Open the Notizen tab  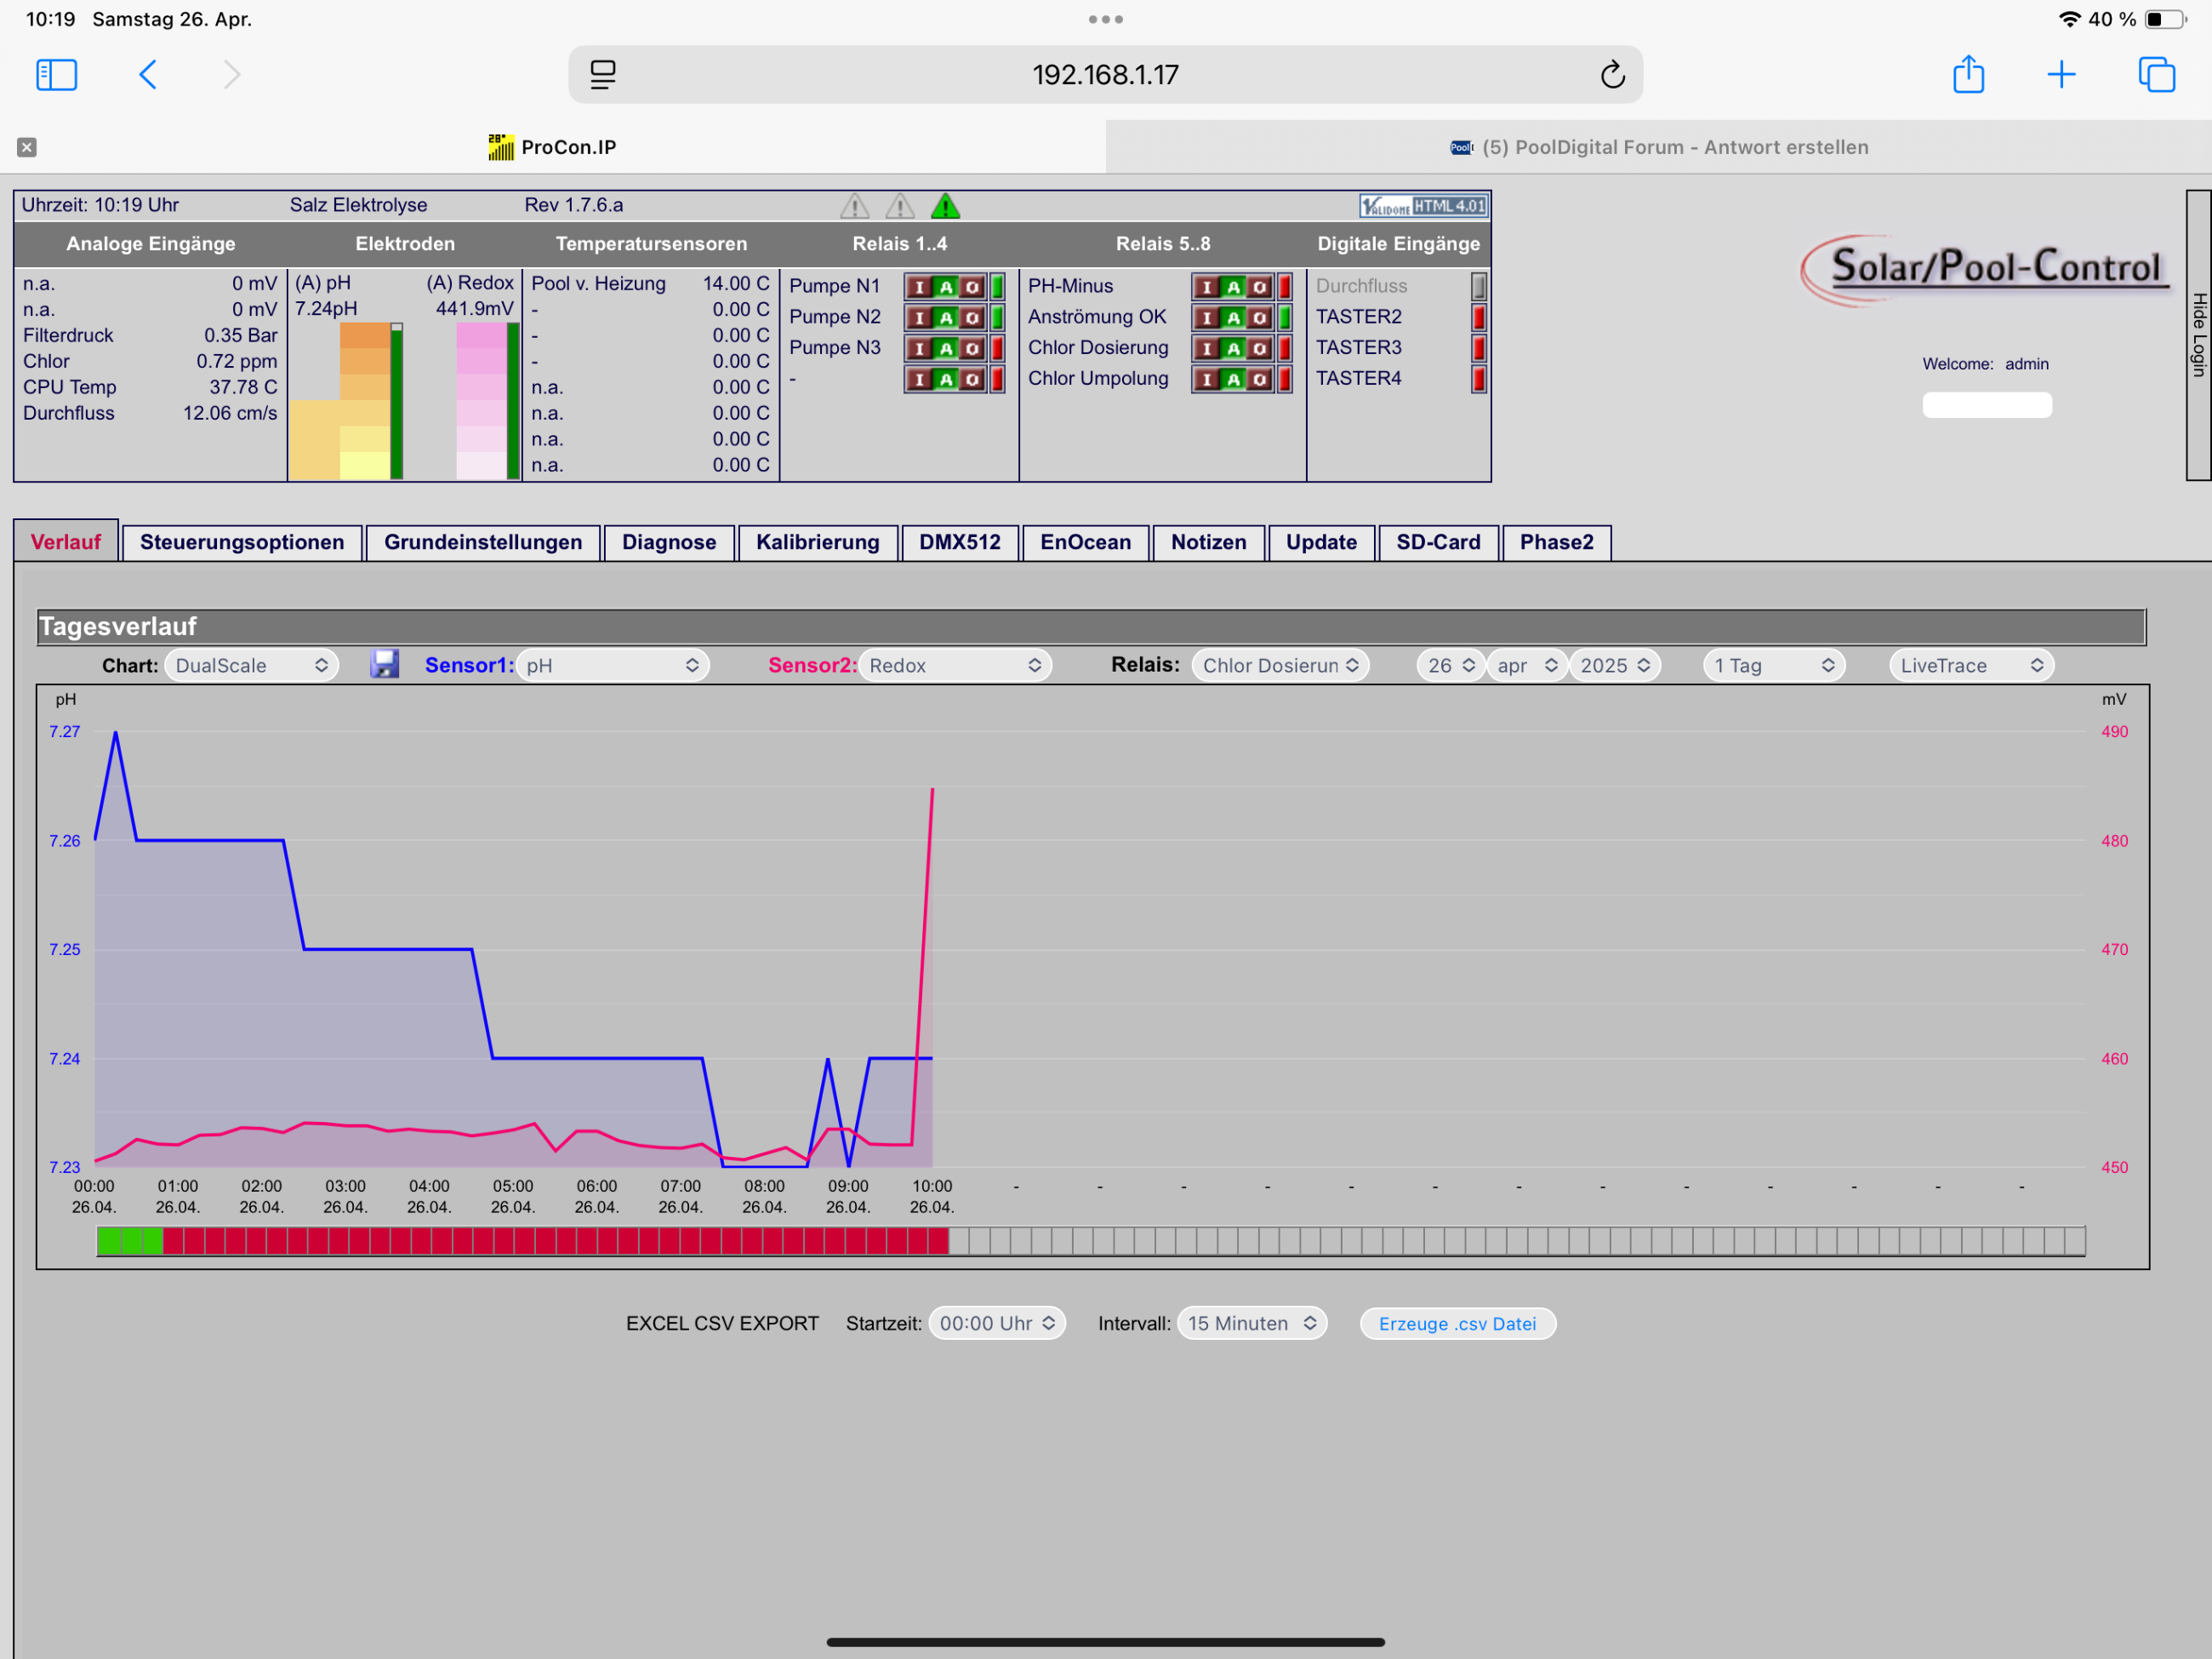point(1208,542)
